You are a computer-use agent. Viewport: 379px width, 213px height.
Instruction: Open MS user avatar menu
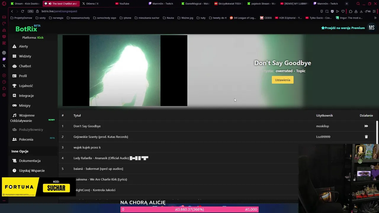coord(372,28)
